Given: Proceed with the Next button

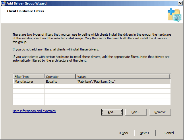Looking at the screenshot, I should point(145,133).
